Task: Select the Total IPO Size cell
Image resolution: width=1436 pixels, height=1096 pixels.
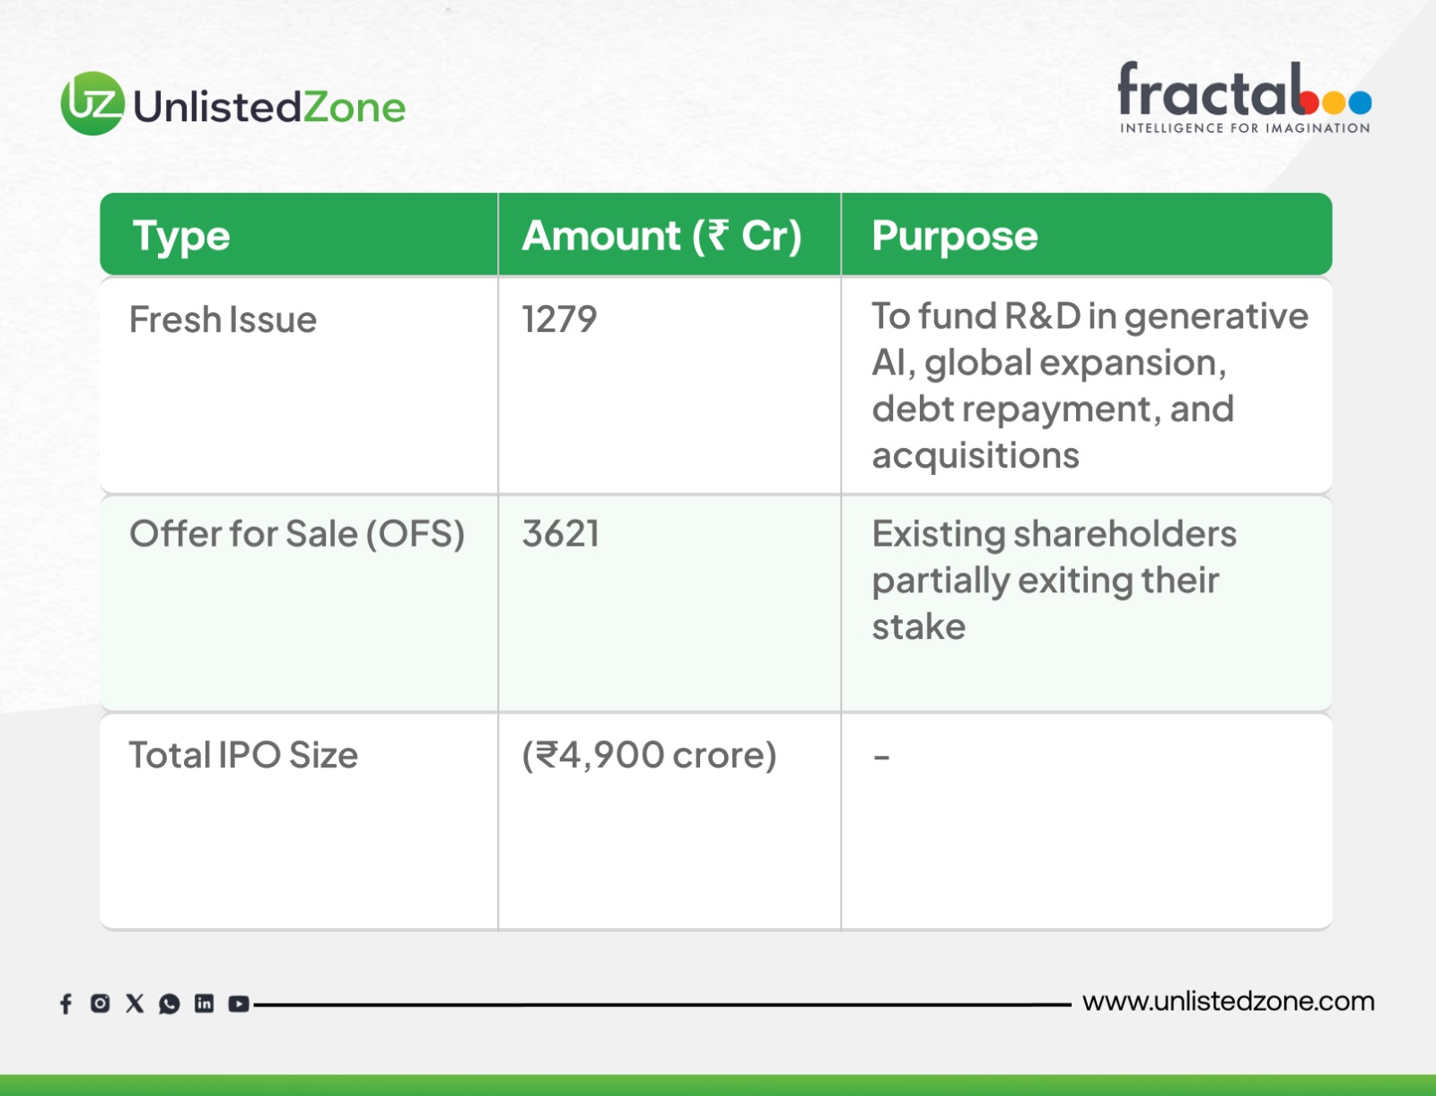Action: pyautogui.click(x=243, y=755)
